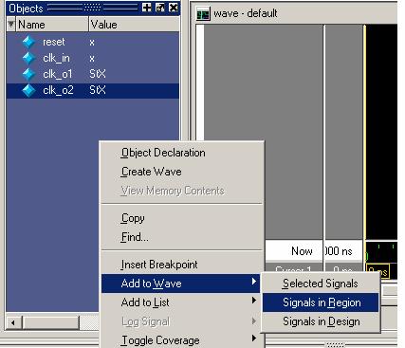Click the Objects panel title text

(x=26, y=9)
